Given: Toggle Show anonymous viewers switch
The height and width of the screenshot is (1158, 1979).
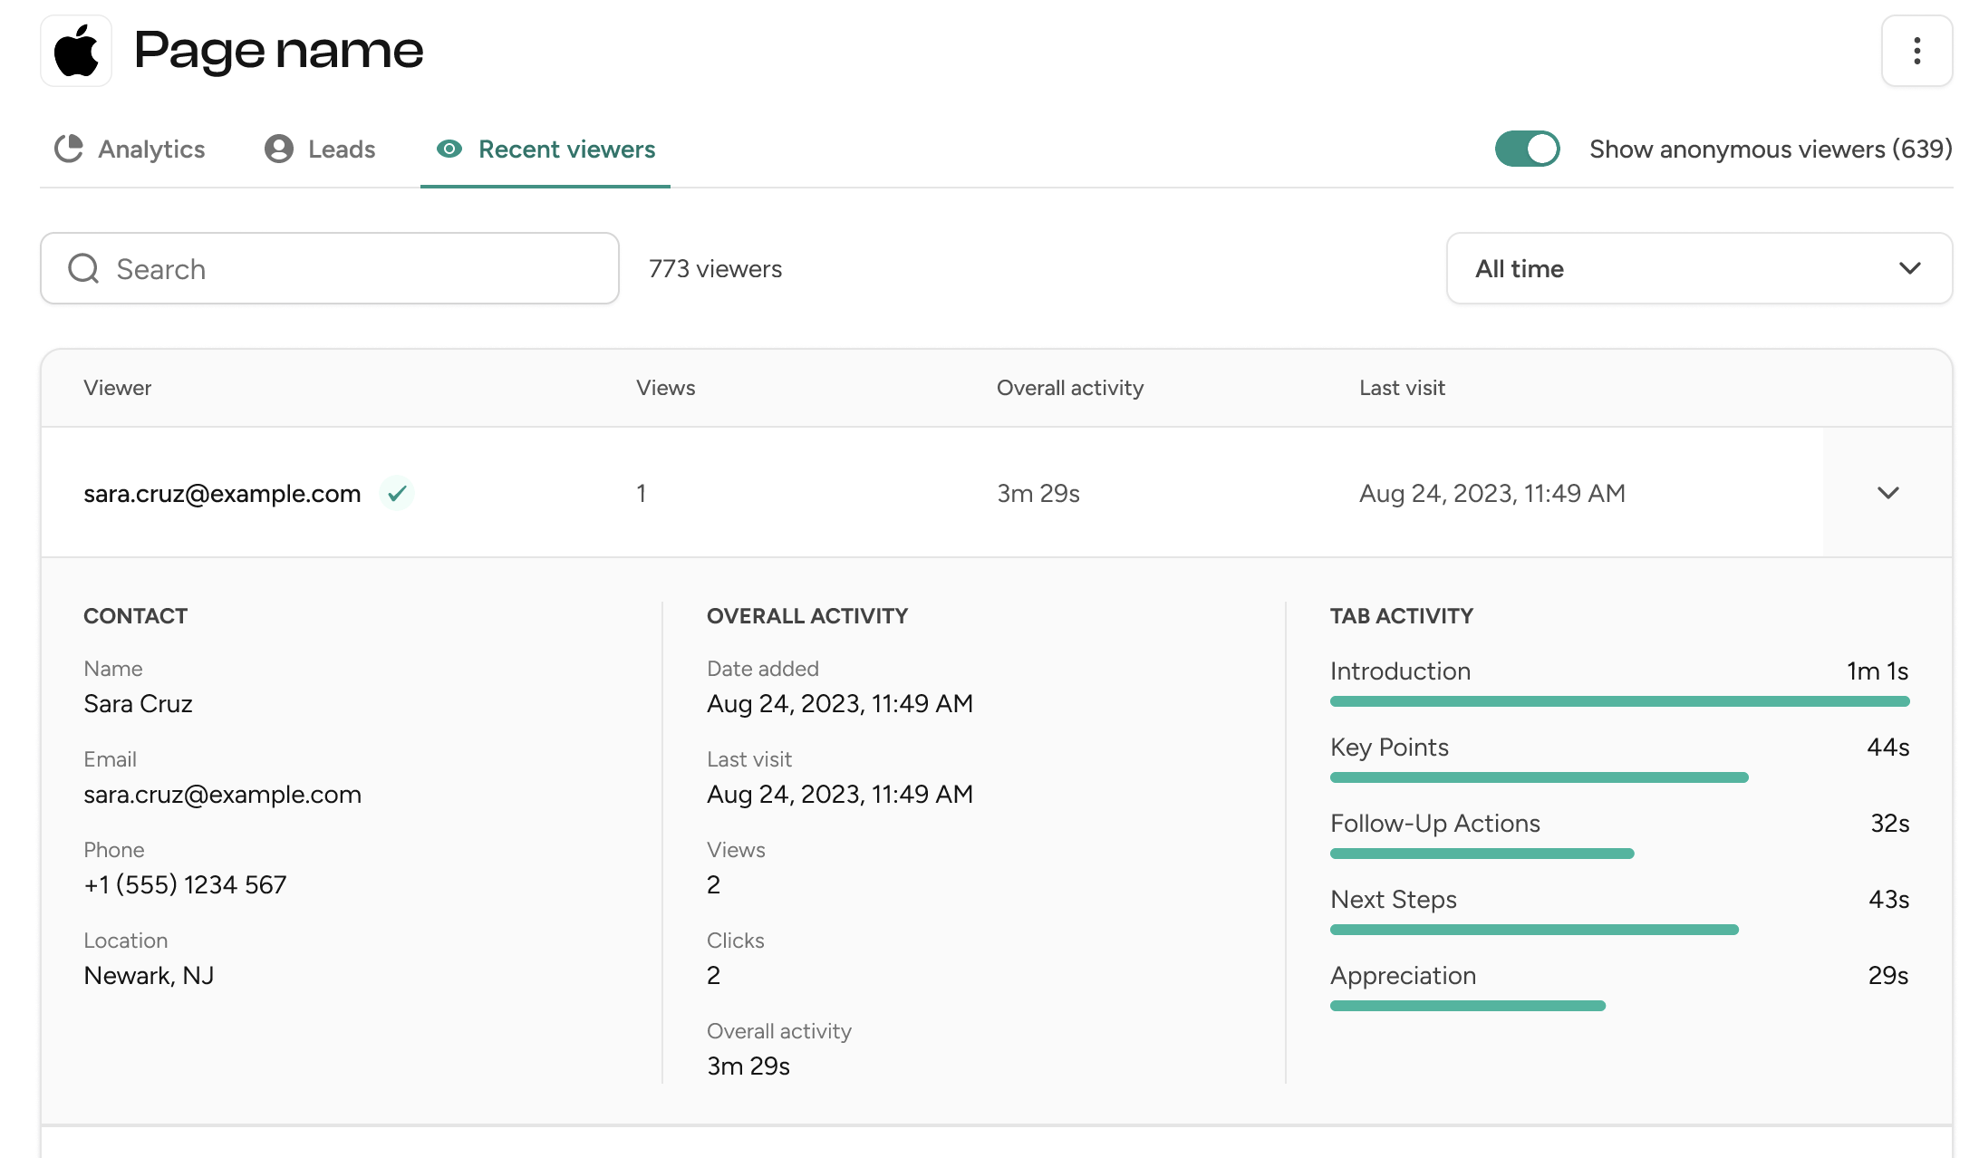Looking at the screenshot, I should pyautogui.click(x=1527, y=149).
